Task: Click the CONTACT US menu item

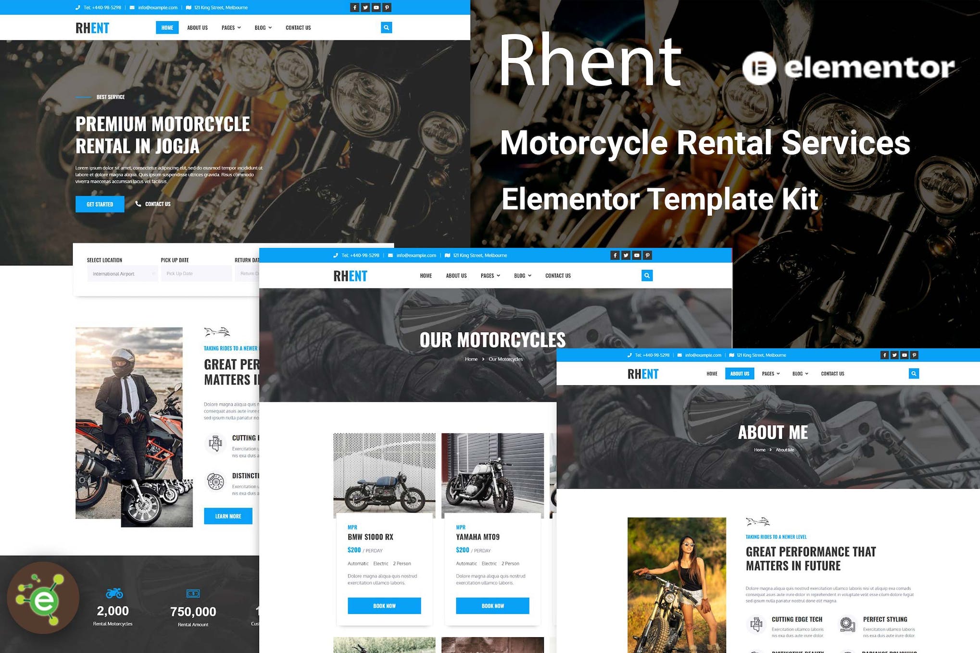Action: coord(298,28)
